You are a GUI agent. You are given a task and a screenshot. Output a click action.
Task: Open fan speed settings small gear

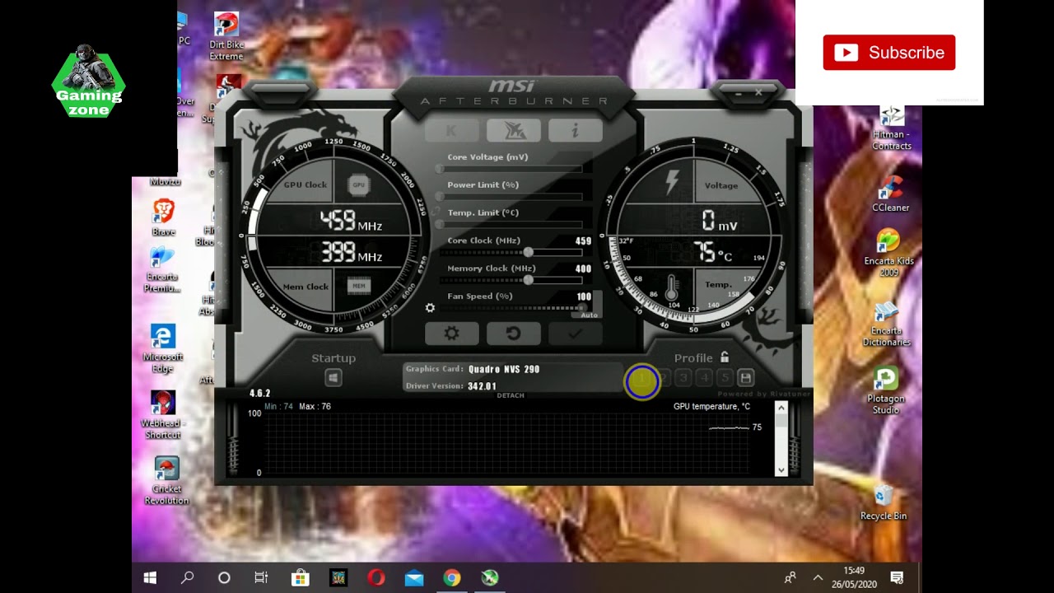tap(430, 308)
